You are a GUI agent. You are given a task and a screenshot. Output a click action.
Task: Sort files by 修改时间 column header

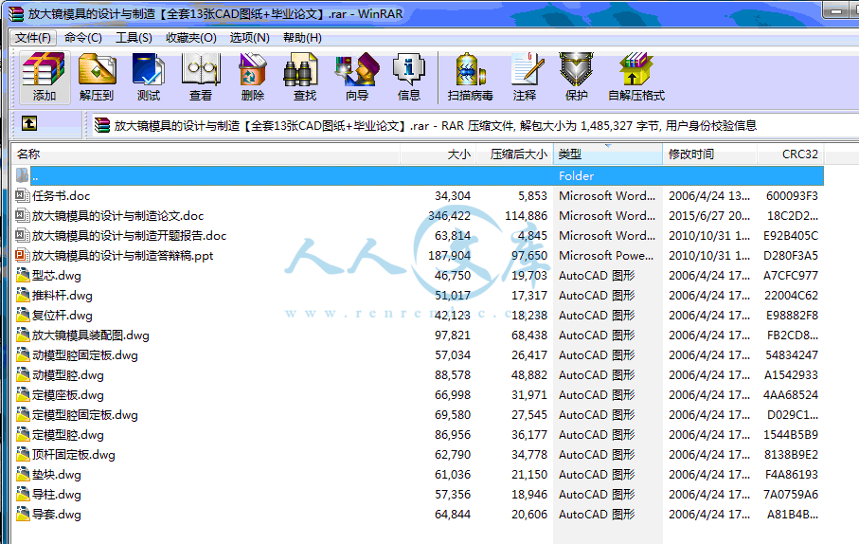(x=708, y=154)
